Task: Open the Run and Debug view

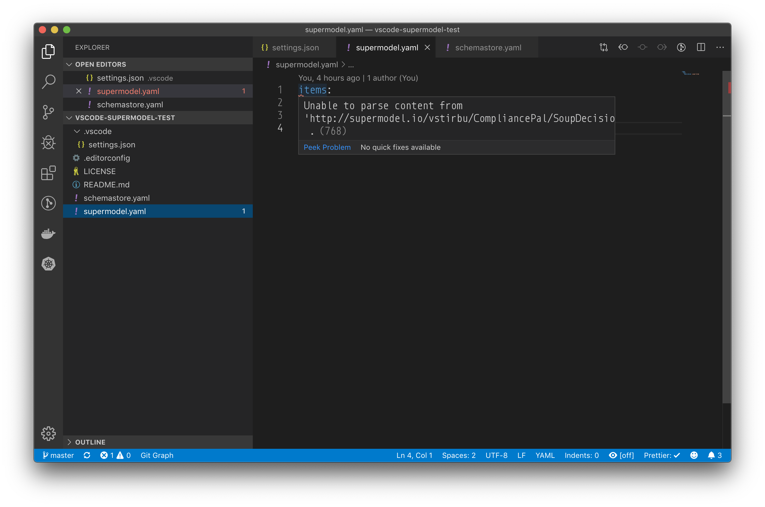Action: (48, 142)
